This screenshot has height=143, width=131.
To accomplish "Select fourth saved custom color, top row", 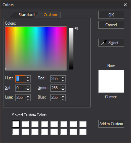I will point(45,124).
